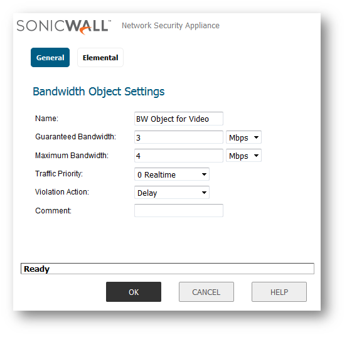Screen dimensions: 347x337
Task: Click the arrow beside Guaranteed Bandwidth Mbps
Action: point(256,137)
